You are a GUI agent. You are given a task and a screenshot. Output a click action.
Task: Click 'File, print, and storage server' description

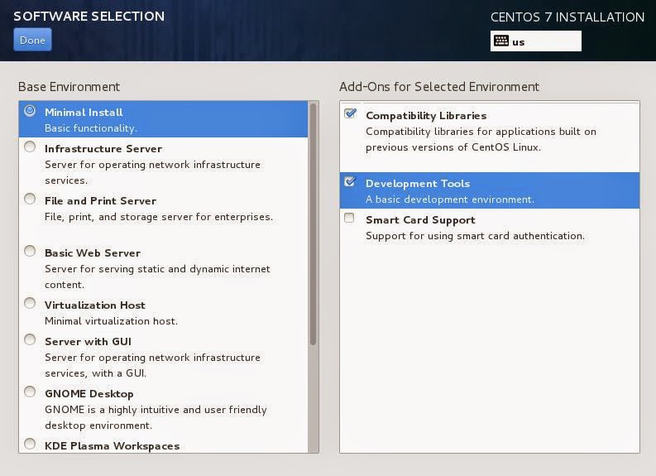tap(159, 217)
